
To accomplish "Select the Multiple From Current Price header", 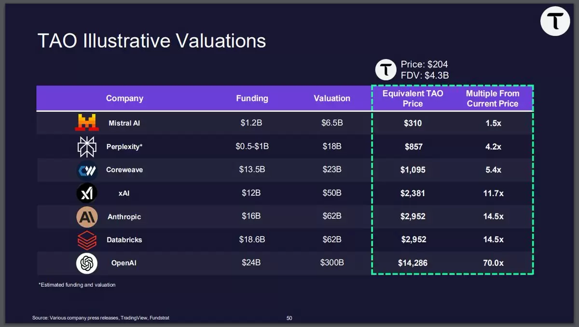I will [493, 98].
